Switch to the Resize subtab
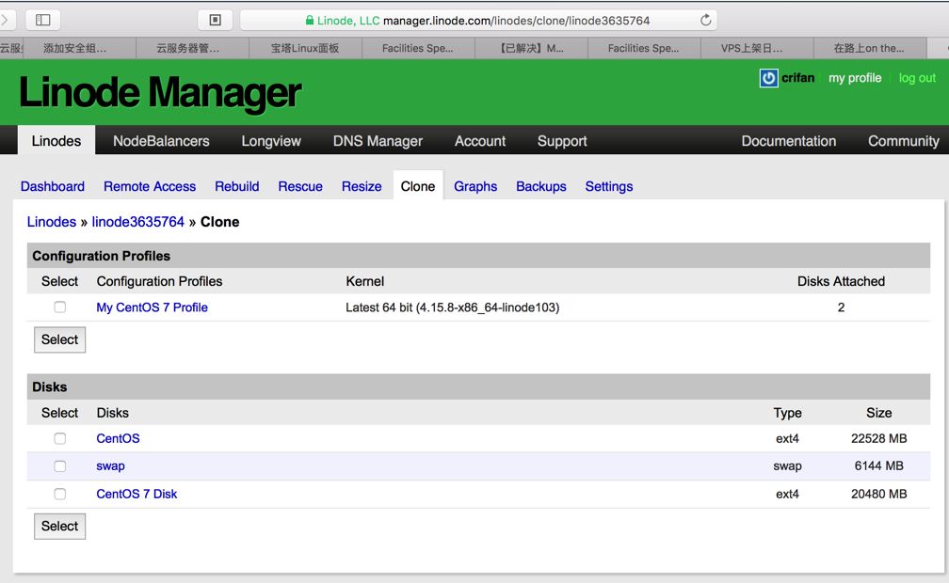Viewport: 949px width, 583px height. [x=362, y=186]
